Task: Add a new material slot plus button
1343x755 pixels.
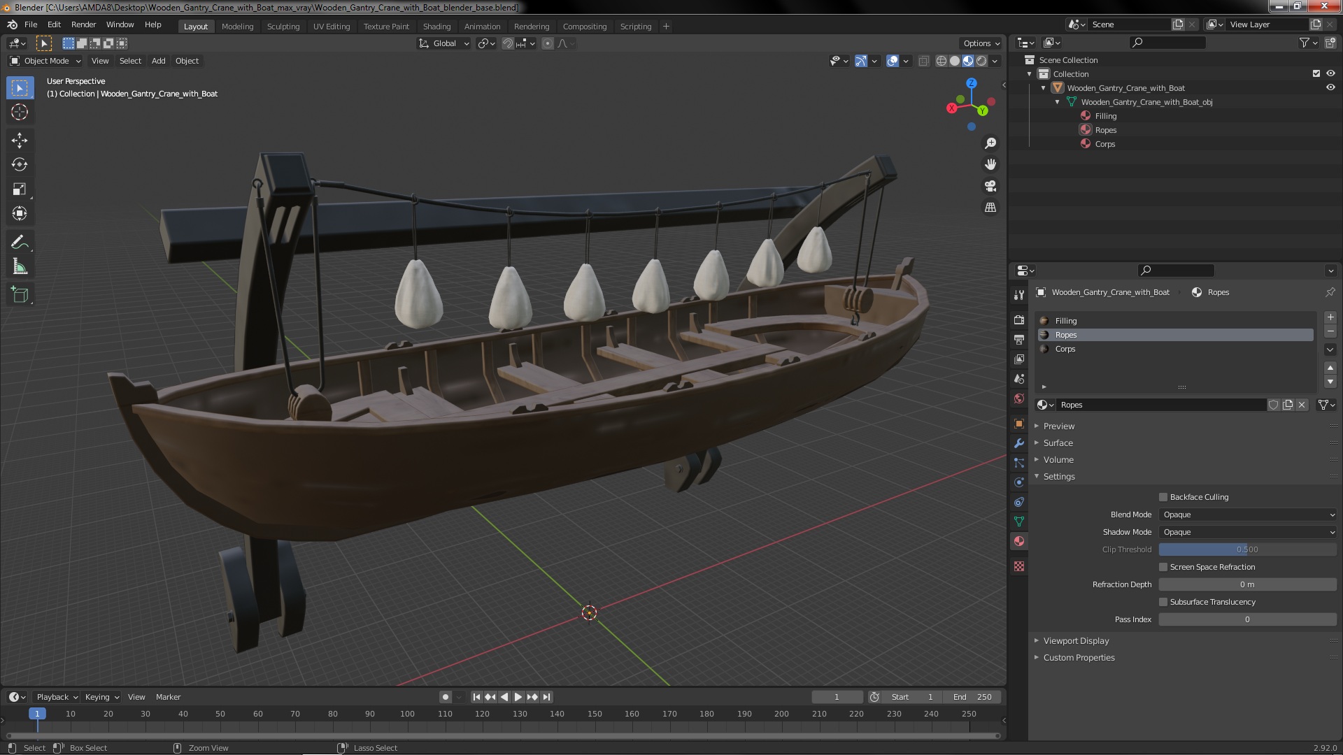Action: pos(1330,317)
